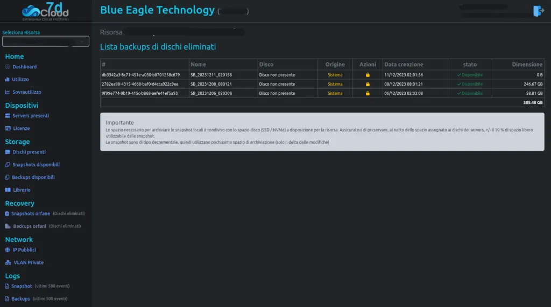This screenshot has height=307, width=551.
Task: Click the lock icon for SB_20231208_080121
Action: point(368,84)
